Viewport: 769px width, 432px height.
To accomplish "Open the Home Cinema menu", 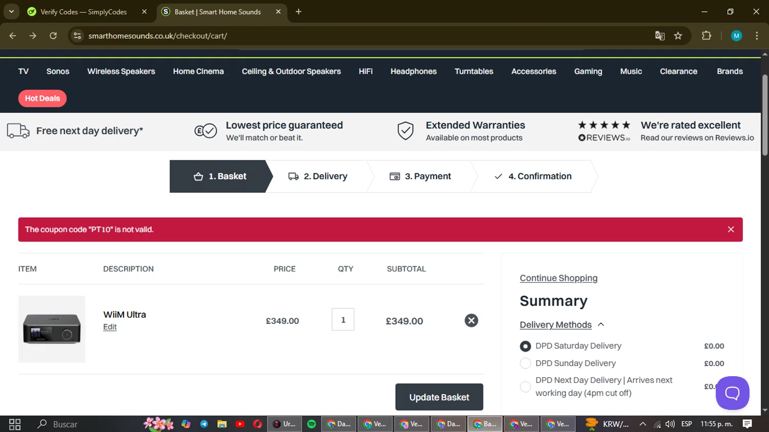I will pos(198,71).
